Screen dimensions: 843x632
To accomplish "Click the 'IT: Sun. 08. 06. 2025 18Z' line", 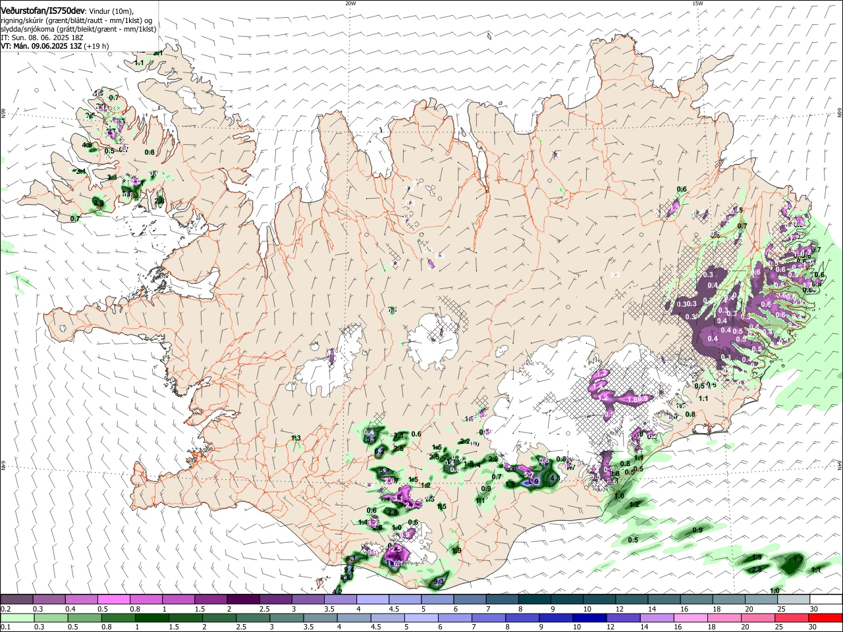I will click(x=41, y=38).
